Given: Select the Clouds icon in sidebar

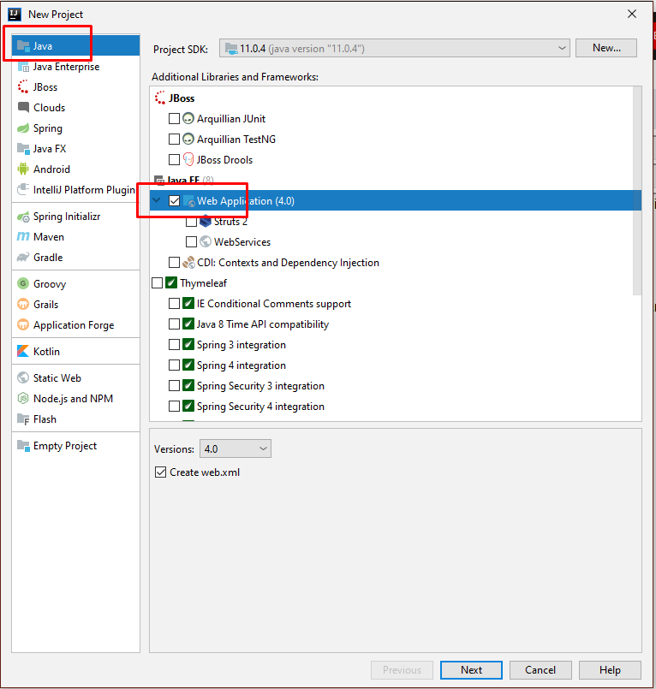Looking at the screenshot, I should 23,107.
